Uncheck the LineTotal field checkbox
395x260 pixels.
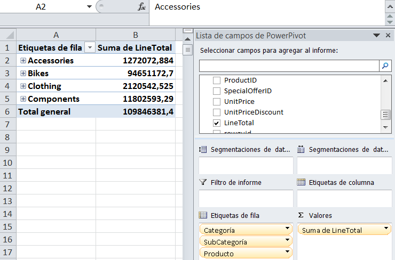(217, 123)
